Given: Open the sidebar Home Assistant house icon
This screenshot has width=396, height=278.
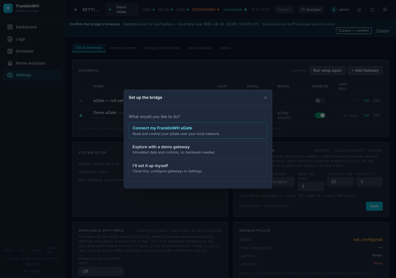Looking at the screenshot, I should (10, 63).
